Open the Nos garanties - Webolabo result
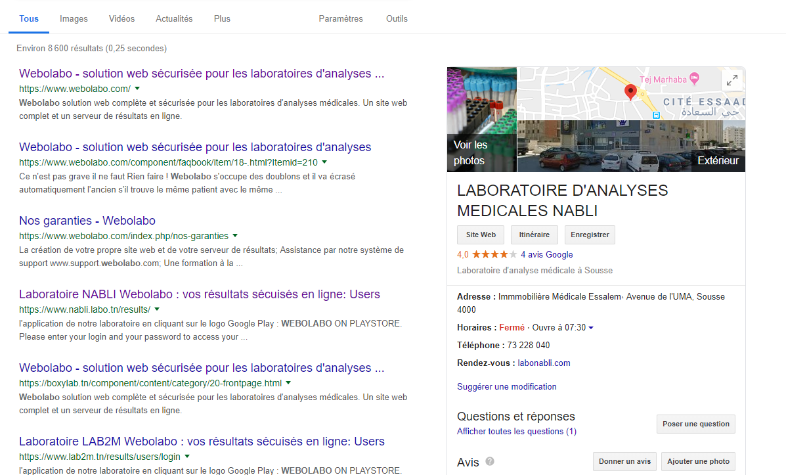The image size is (786, 475). [x=87, y=221]
